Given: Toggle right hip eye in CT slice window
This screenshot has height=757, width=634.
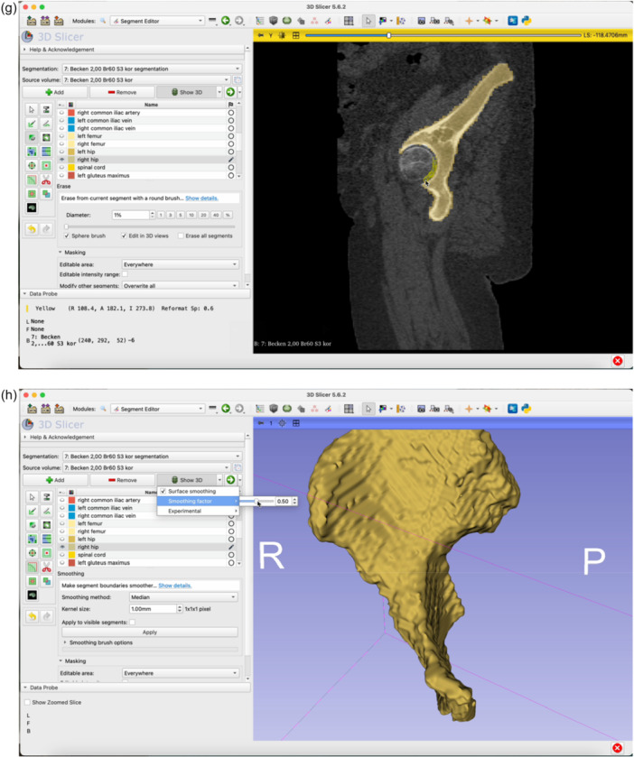Looking at the screenshot, I should coord(61,160).
